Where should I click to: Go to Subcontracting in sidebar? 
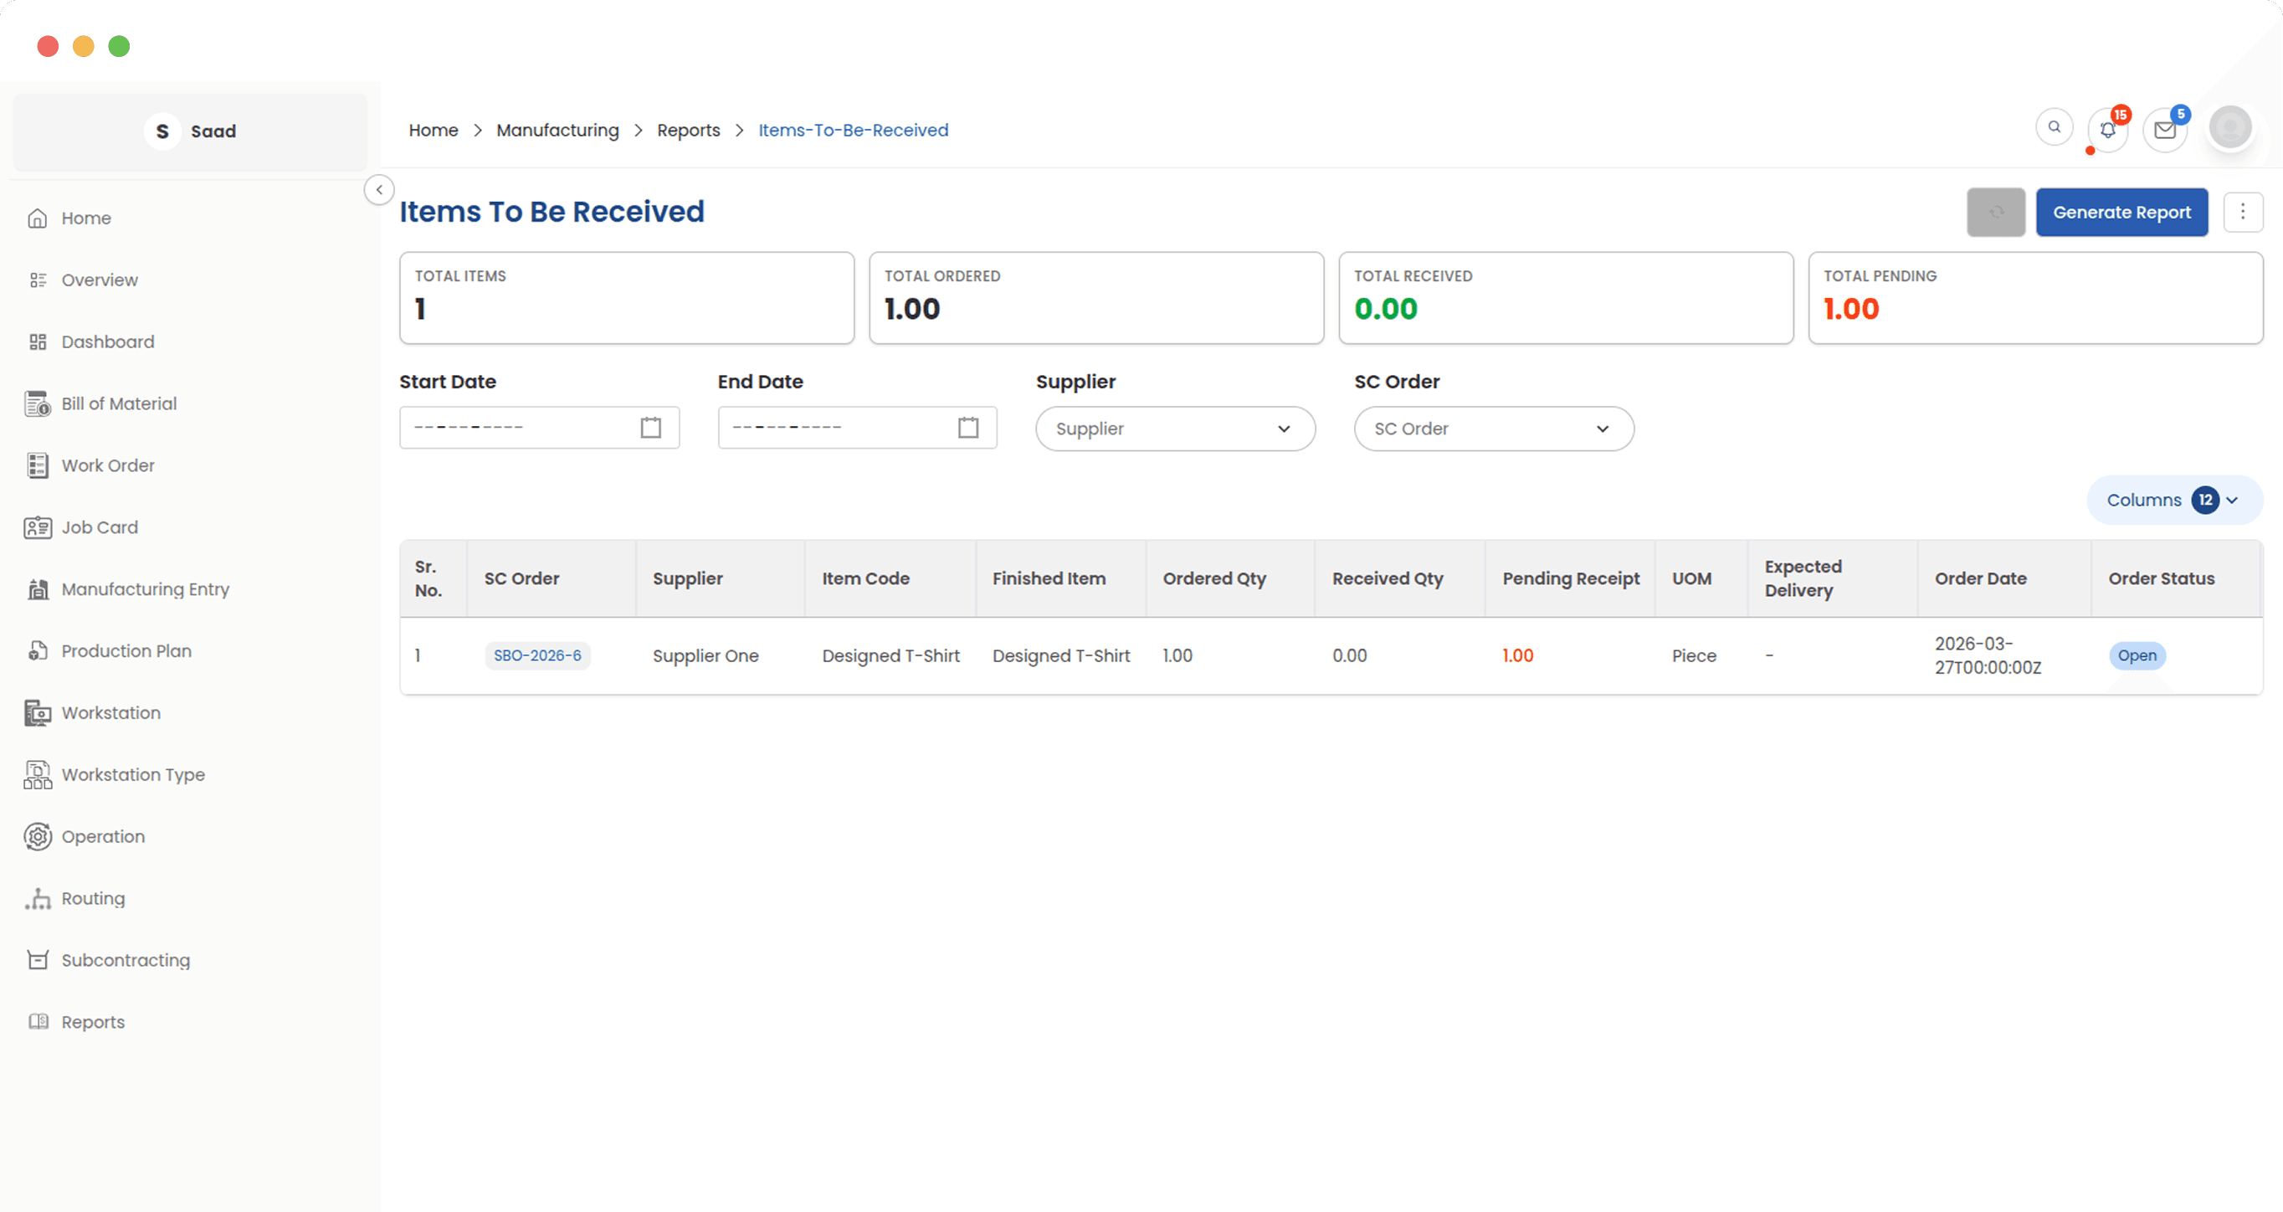pyautogui.click(x=125, y=960)
